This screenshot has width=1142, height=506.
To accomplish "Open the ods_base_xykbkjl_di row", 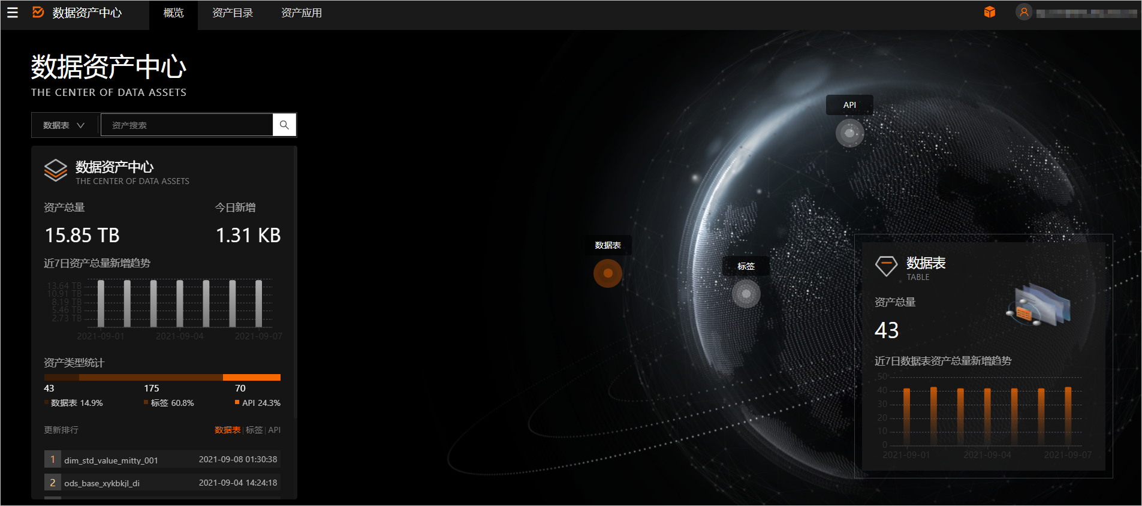I will pos(162,483).
